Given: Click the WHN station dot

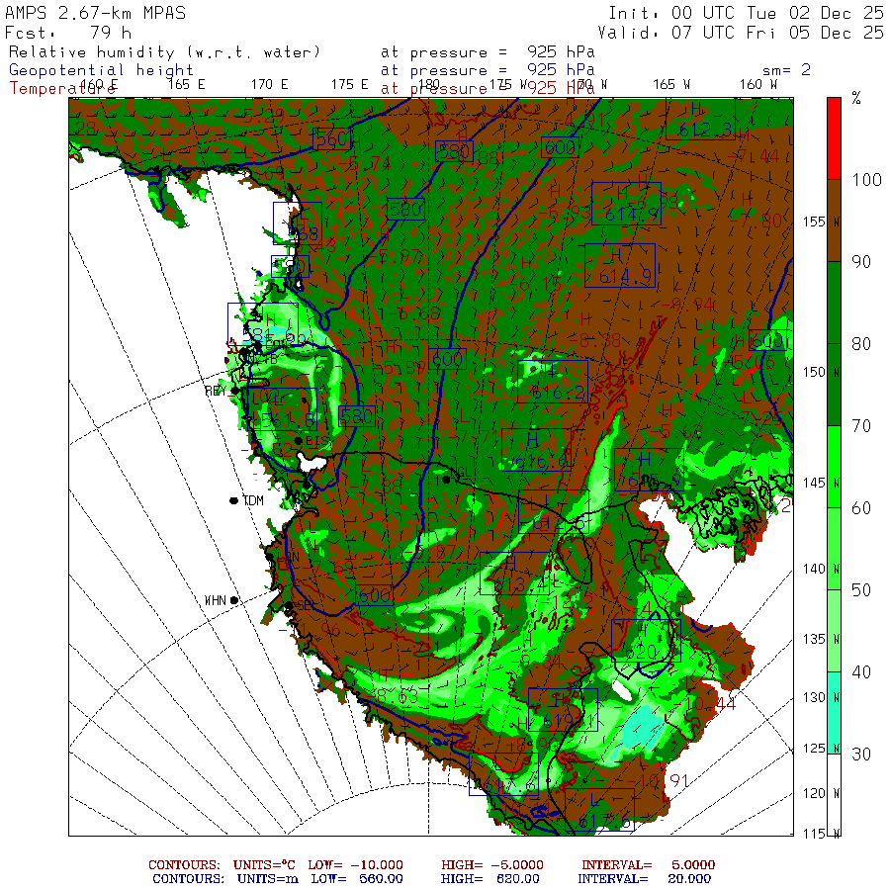Looking at the screenshot, I should coord(233,600).
